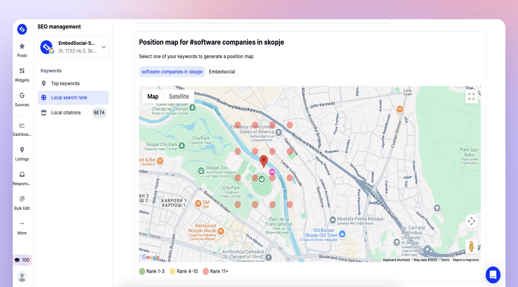This screenshot has width=518, height=287.
Task: Open Widgets from the sidebar
Action: pyautogui.click(x=22, y=75)
